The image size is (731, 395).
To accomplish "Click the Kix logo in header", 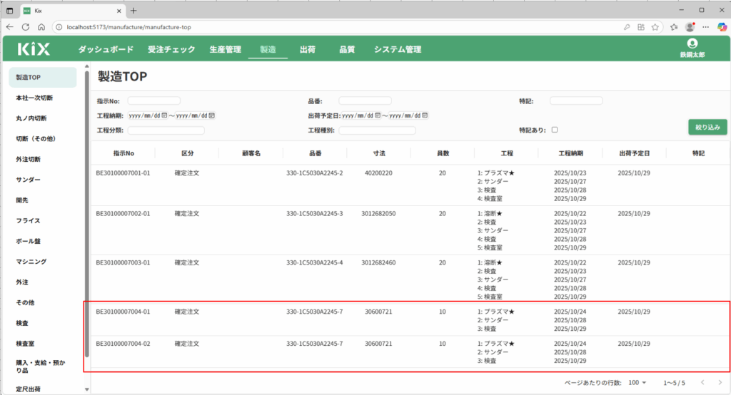I will coord(34,49).
